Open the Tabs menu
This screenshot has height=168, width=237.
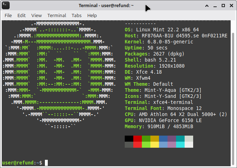coord(77,15)
